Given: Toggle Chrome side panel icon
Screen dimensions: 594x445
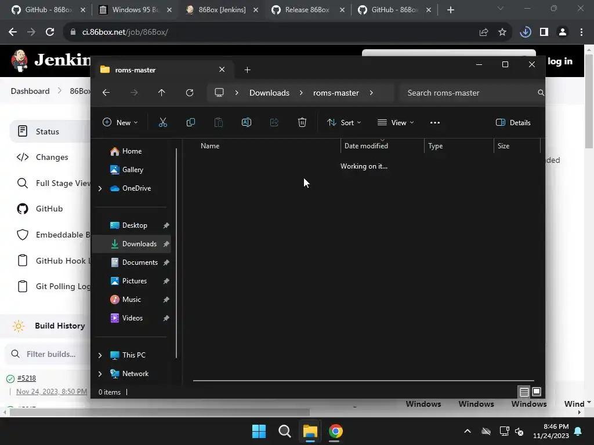Looking at the screenshot, I should (x=544, y=32).
